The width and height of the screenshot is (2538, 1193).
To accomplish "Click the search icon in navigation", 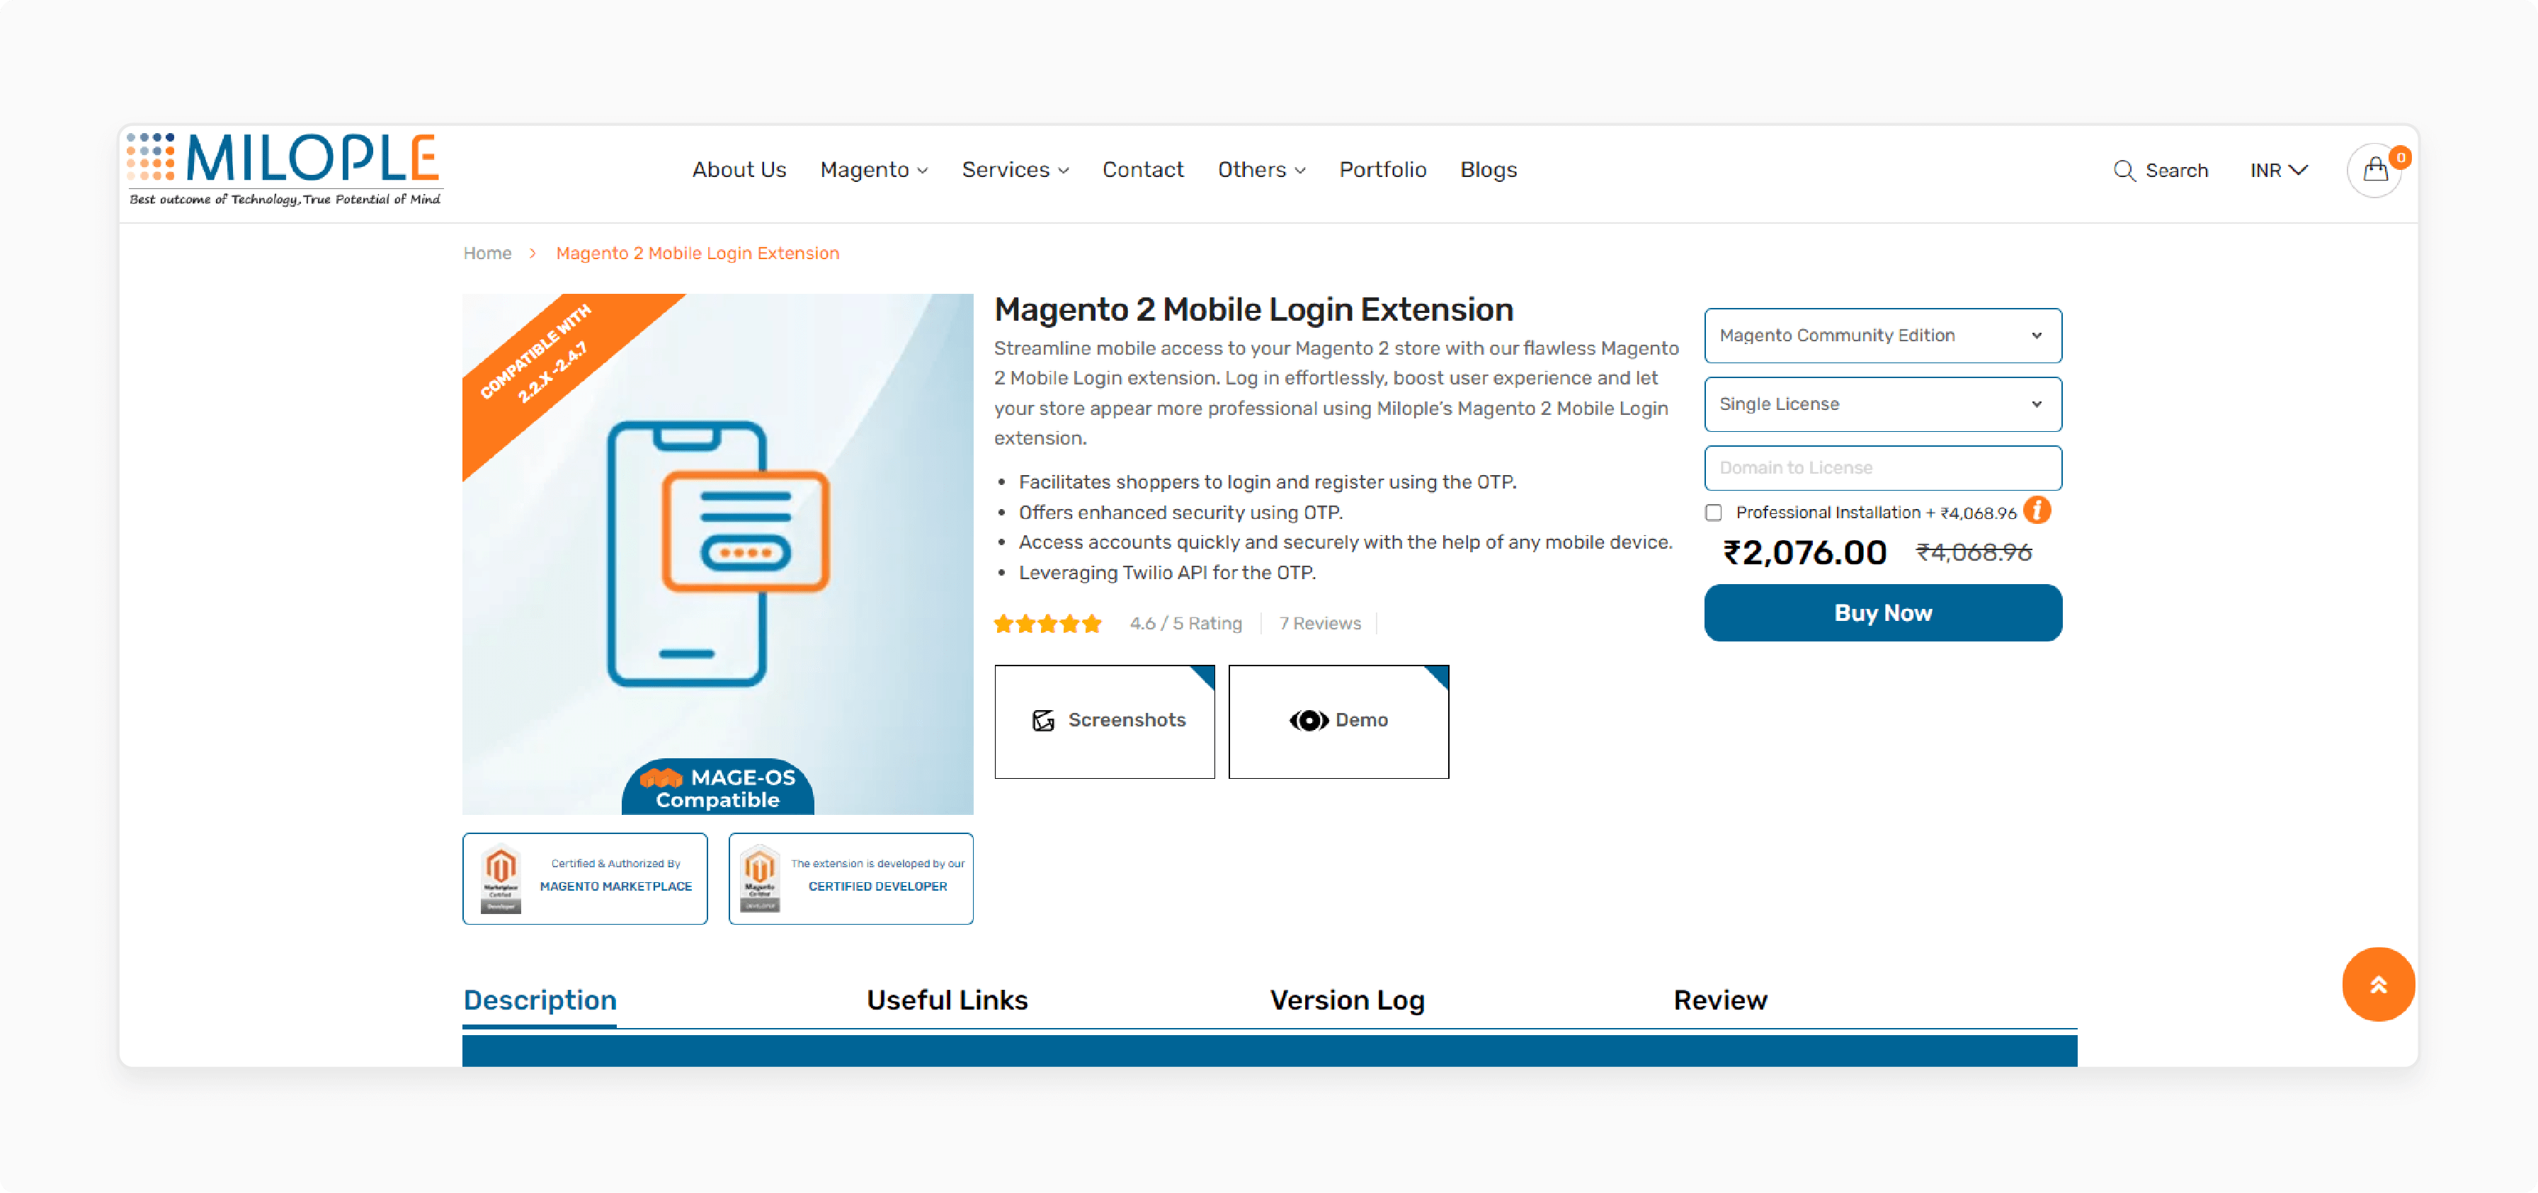I will [2122, 170].
